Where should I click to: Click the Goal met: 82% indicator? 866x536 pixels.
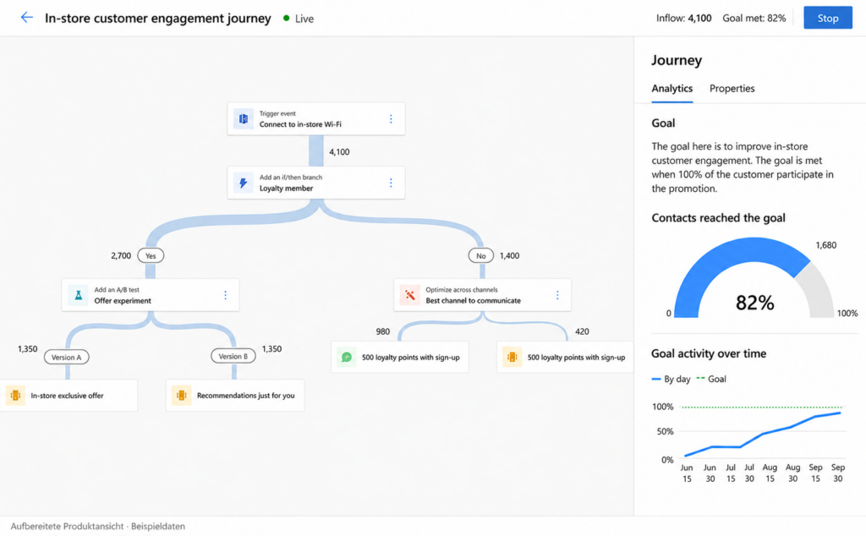click(x=754, y=19)
